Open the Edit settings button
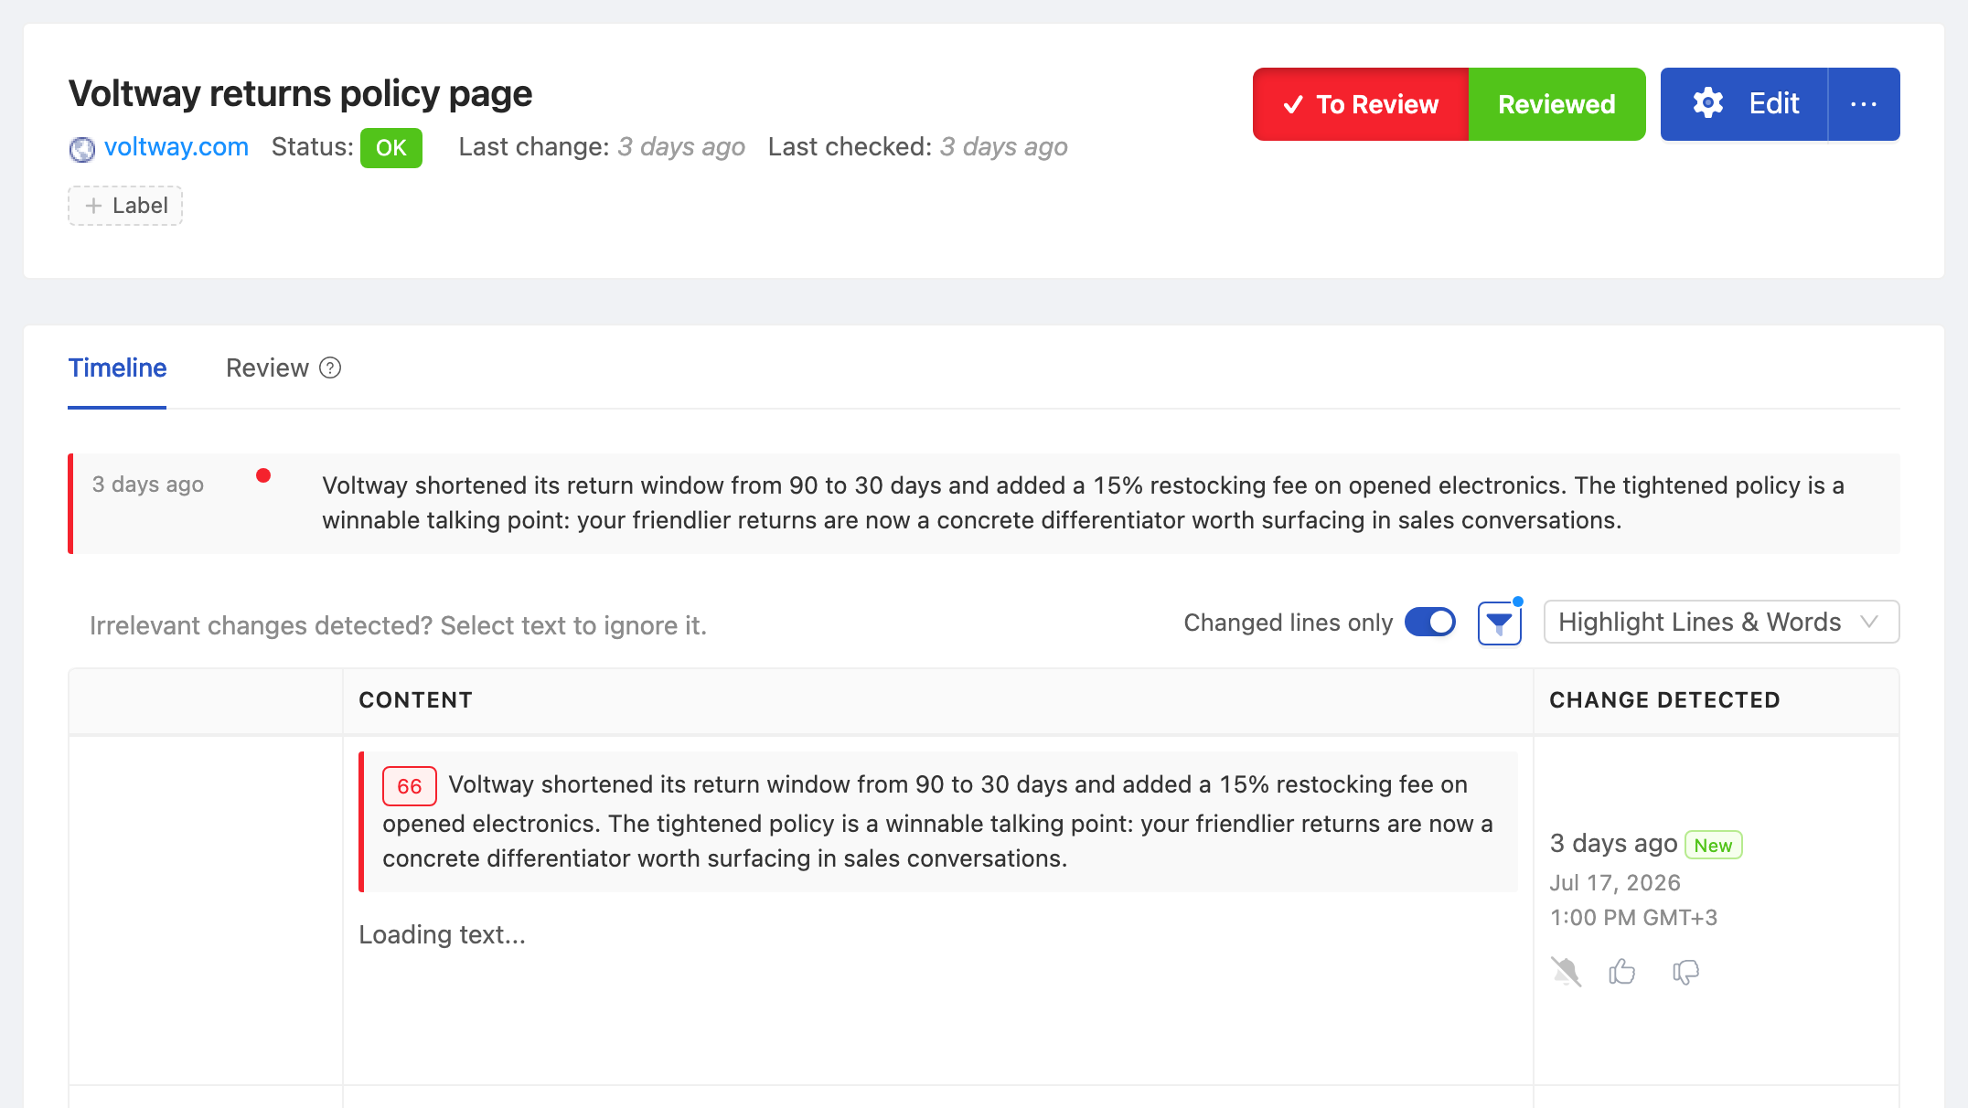Image resolution: width=1968 pixels, height=1108 pixels. (1744, 104)
